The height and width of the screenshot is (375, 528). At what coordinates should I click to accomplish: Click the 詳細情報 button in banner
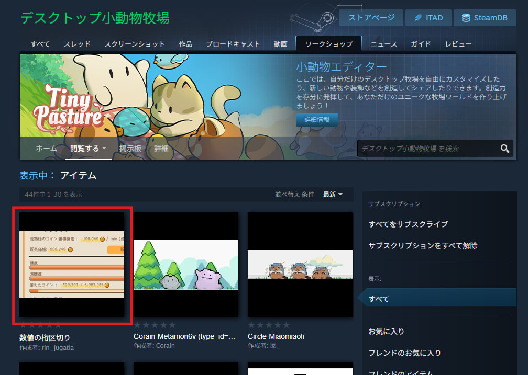[316, 119]
